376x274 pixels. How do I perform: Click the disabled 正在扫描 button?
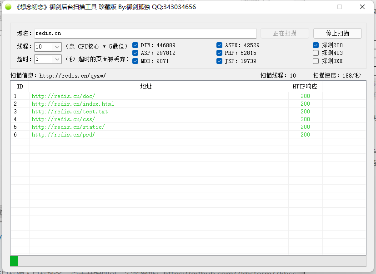[285, 33]
